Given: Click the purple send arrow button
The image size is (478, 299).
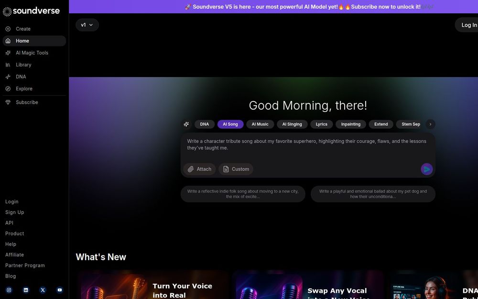Looking at the screenshot, I should (427, 169).
